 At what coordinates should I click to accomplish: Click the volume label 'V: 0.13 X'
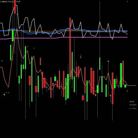point(133,105)
